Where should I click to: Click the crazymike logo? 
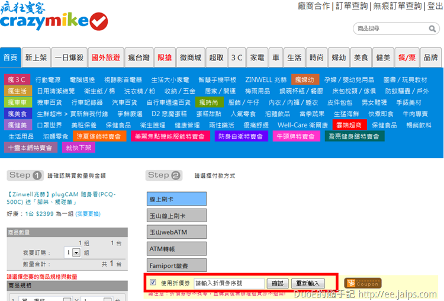pyautogui.click(x=54, y=16)
